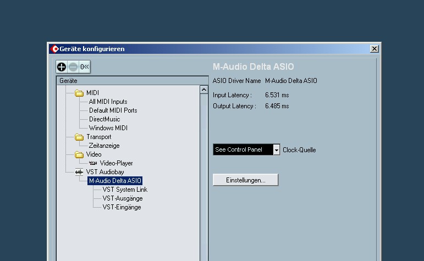
Task: Select the Video label in tree
Action: (93, 154)
